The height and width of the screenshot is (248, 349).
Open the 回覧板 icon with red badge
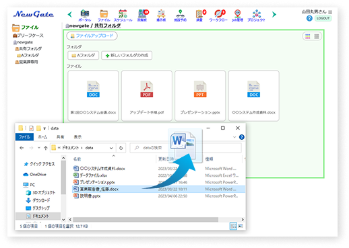tap(143, 15)
